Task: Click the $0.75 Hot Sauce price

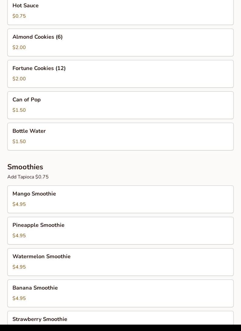Action: click(x=19, y=16)
